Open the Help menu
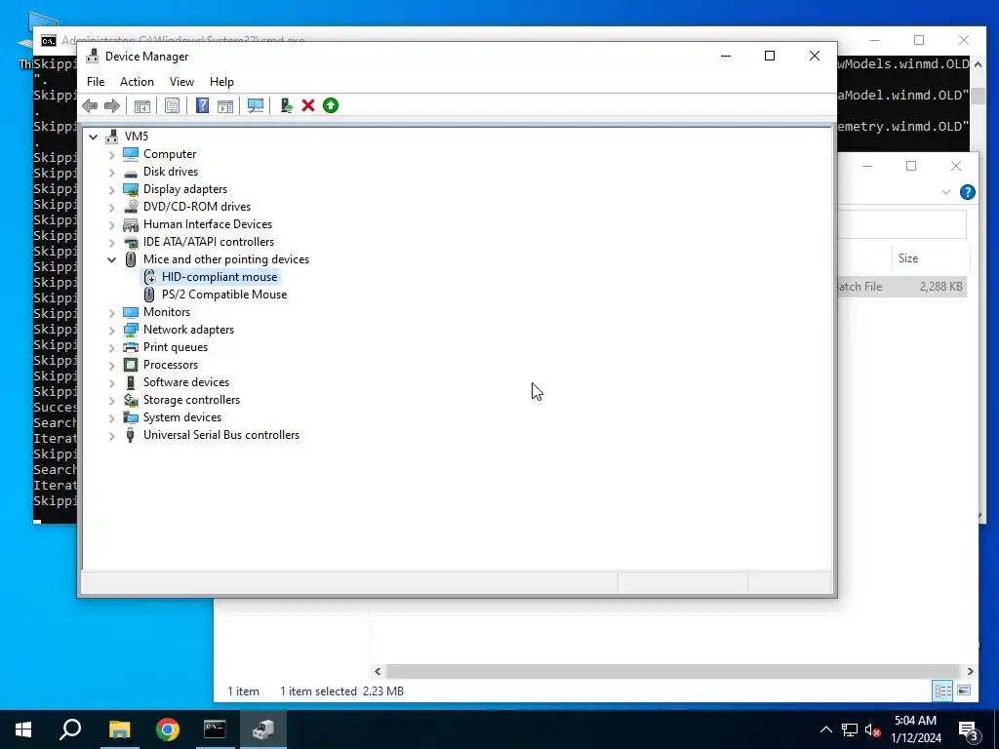 221,82
